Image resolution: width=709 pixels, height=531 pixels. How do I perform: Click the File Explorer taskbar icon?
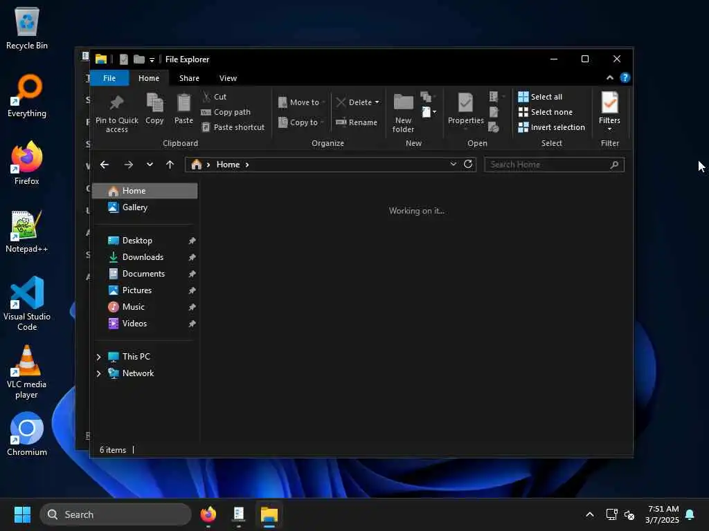coord(269,514)
